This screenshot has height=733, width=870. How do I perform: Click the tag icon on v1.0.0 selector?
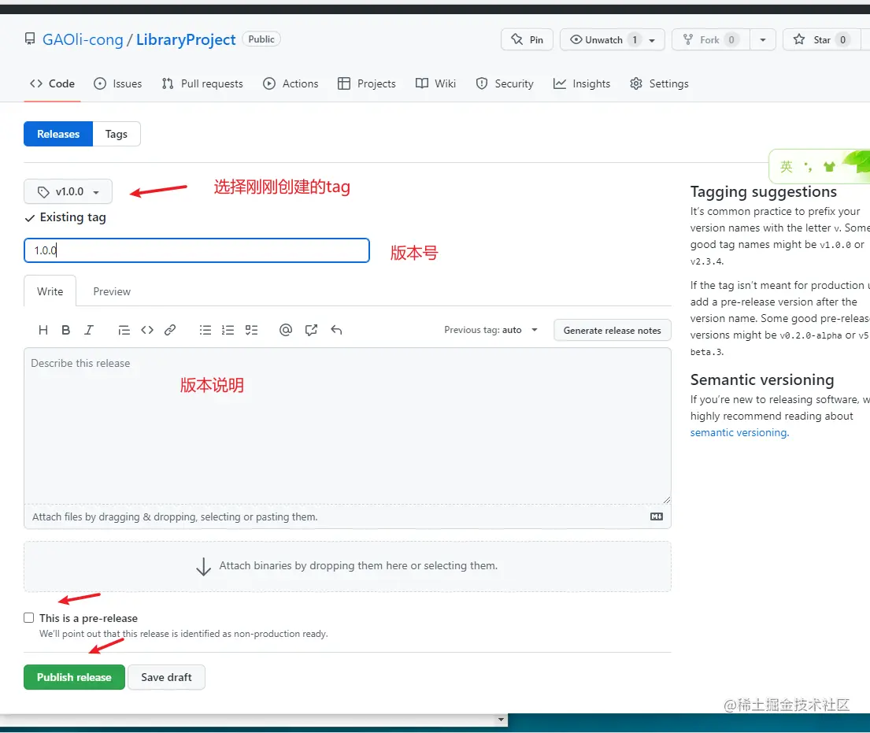pyautogui.click(x=44, y=192)
